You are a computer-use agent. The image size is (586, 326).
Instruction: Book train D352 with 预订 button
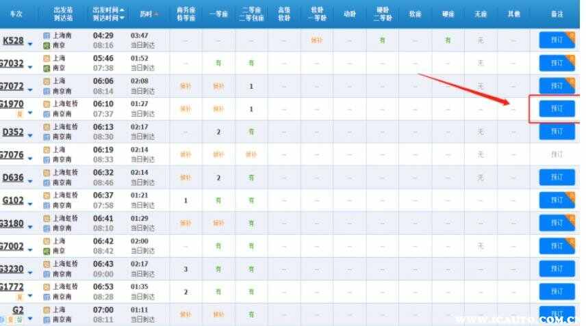557,131
